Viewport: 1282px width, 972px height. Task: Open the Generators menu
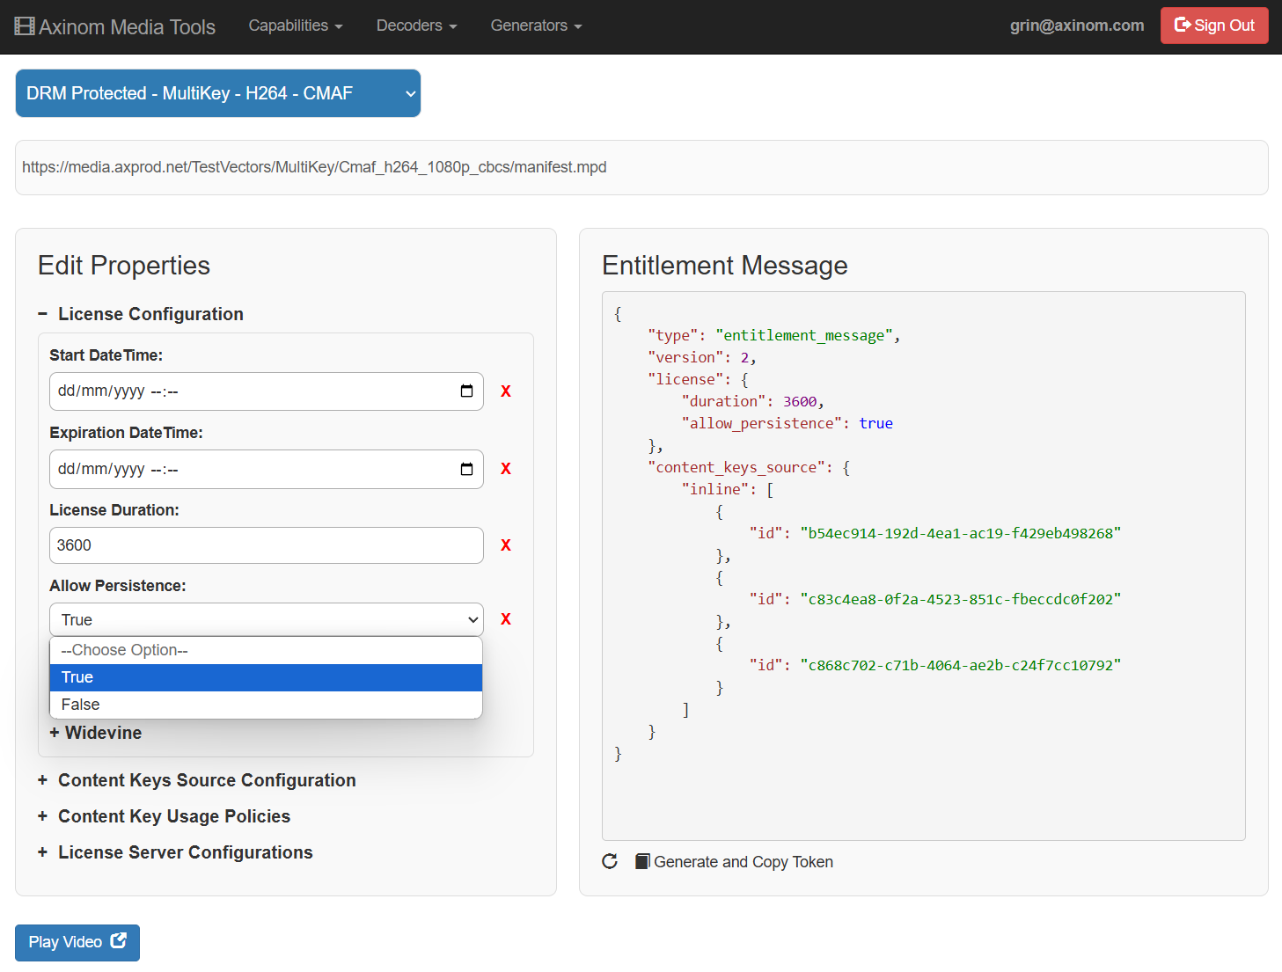pos(536,26)
